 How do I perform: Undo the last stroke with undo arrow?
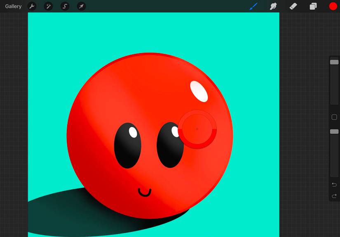(x=334, y=185)
